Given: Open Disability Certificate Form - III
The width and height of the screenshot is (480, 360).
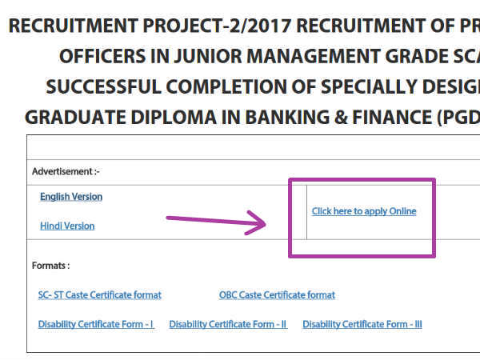Looking at the screenshot, I should tap(362, 324).
